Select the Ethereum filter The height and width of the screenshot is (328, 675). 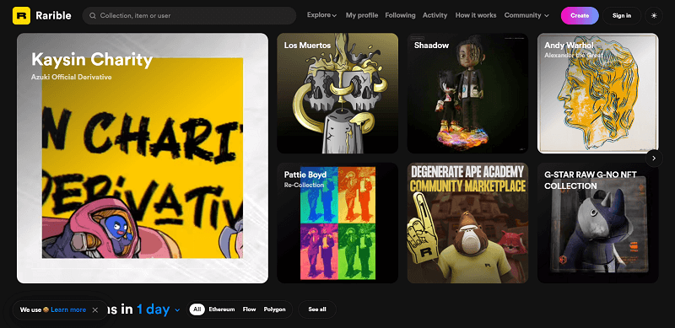click(x=222, y=309)
